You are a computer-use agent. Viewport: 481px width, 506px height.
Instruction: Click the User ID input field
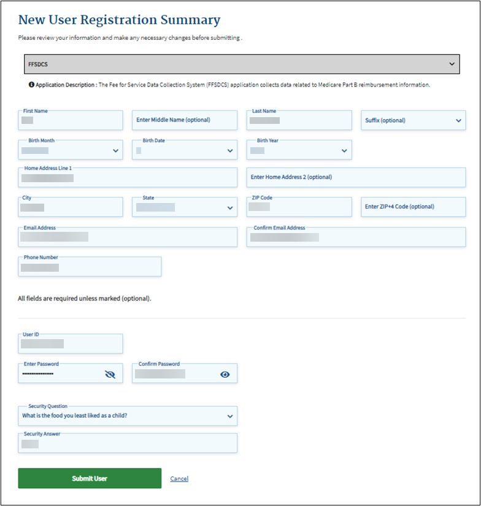(x=71, y=344)
